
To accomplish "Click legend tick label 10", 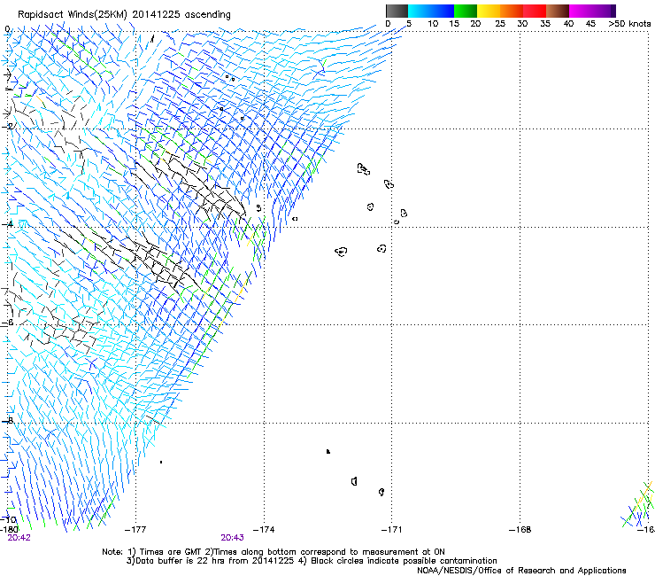I will [x=433, y=24].
